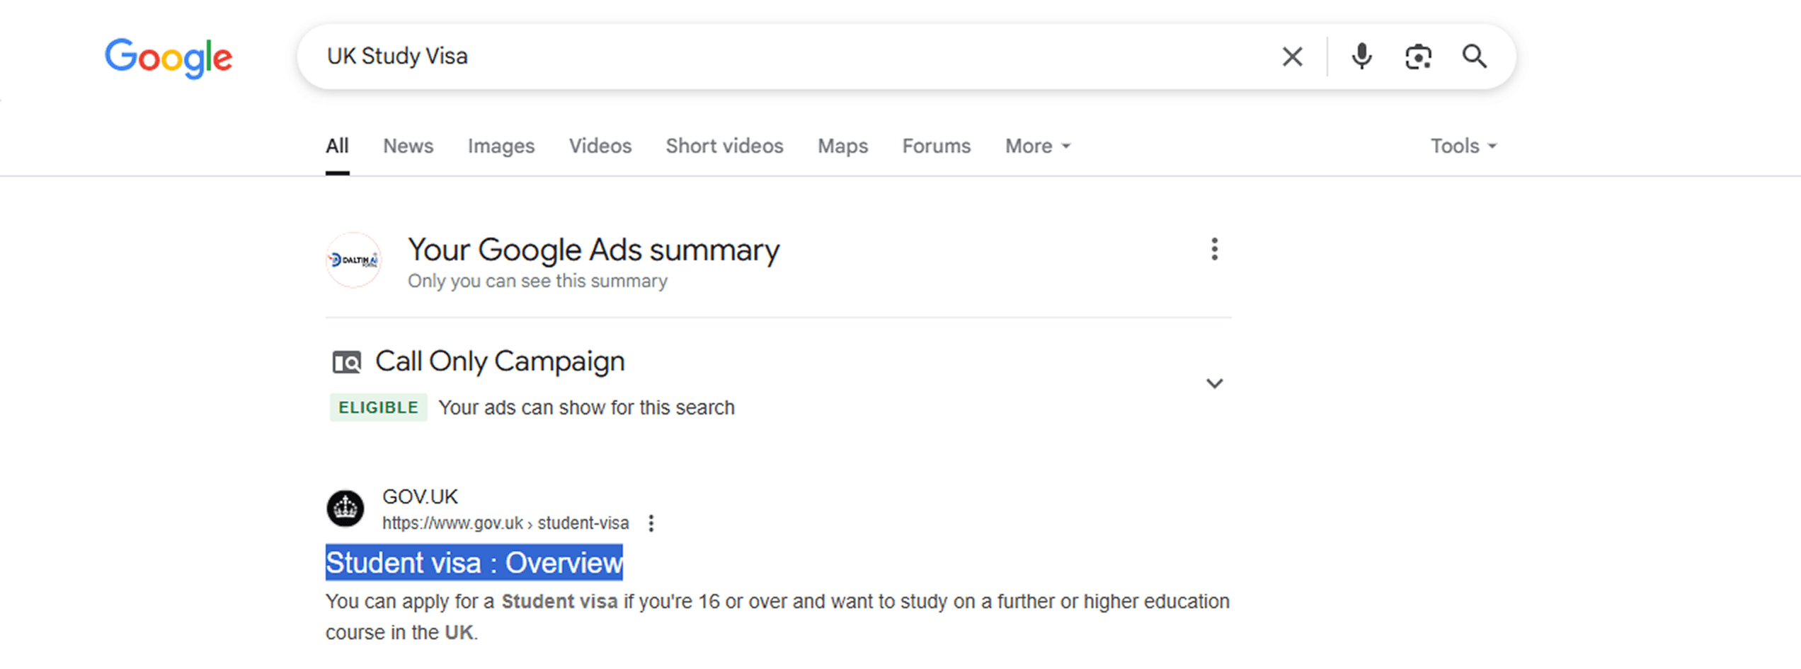Open the Forums tab
Viewport: 1801px width, 669px height.
coord(936,146)
